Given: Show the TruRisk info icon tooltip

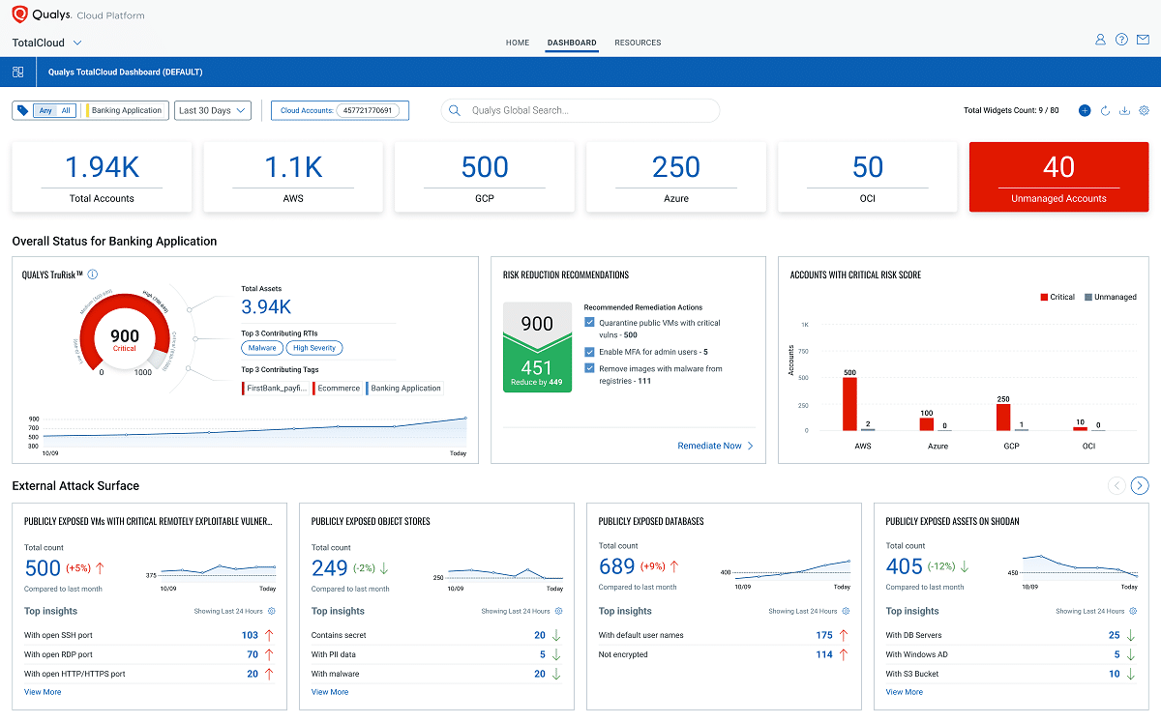Looking at the screenshot, I should 93,275.
